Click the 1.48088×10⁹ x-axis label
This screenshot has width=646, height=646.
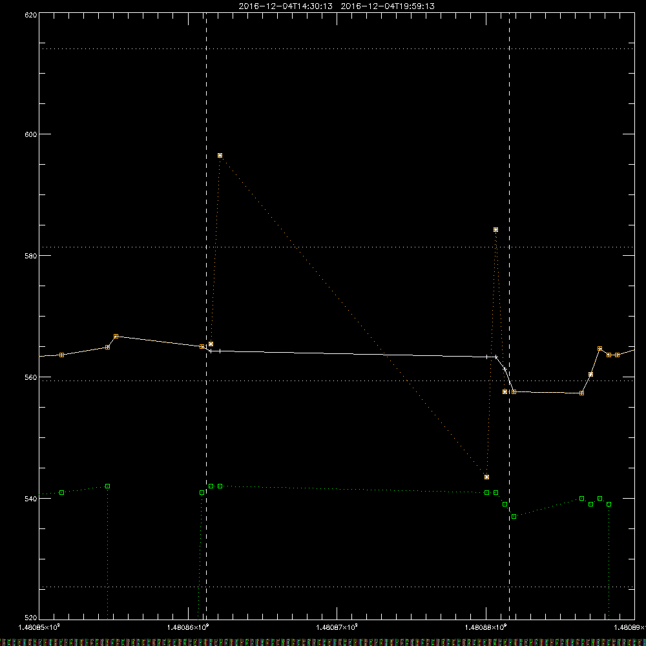click(486, 627)
